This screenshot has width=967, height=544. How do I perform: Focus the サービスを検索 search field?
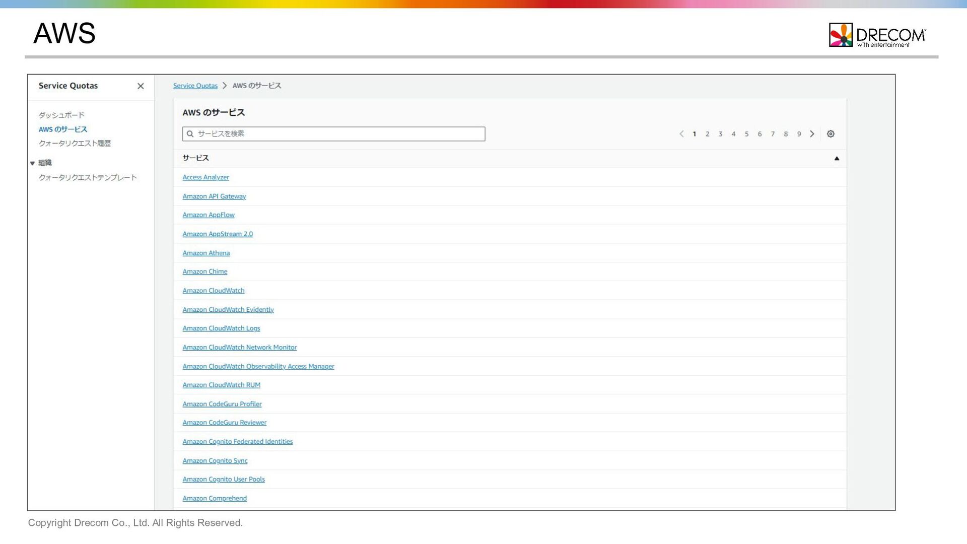(x=333, y=134)
